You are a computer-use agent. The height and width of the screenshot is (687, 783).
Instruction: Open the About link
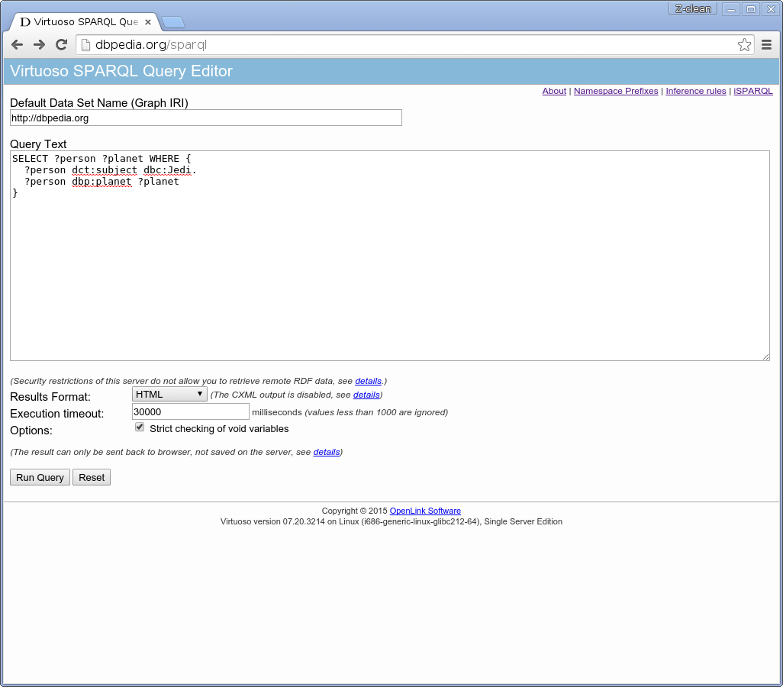tap(554, 91)
